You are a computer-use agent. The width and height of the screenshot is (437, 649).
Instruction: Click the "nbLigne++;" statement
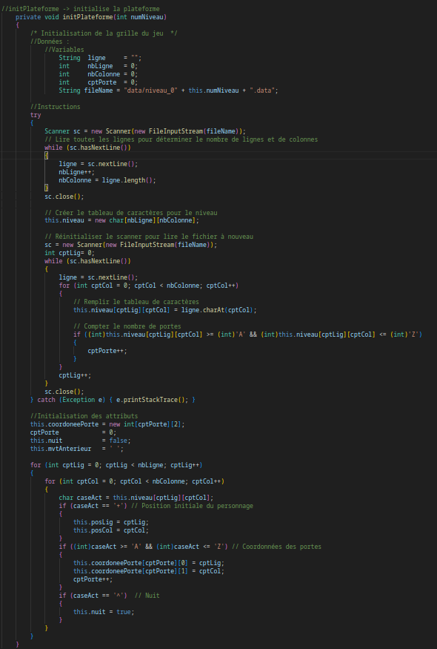[x=76, y=171]
